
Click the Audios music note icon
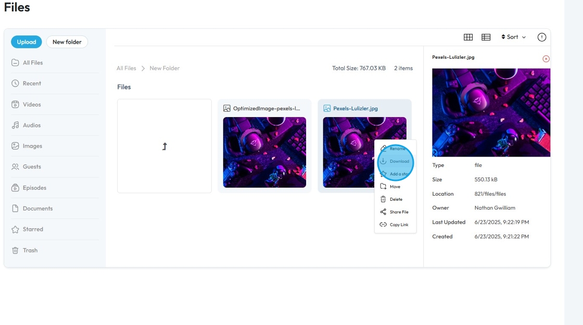point(15,125)
